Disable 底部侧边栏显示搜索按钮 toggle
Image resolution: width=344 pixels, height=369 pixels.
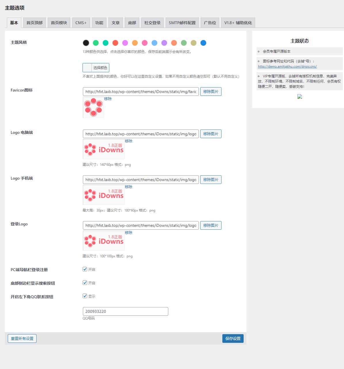click(x=85, y=282)
